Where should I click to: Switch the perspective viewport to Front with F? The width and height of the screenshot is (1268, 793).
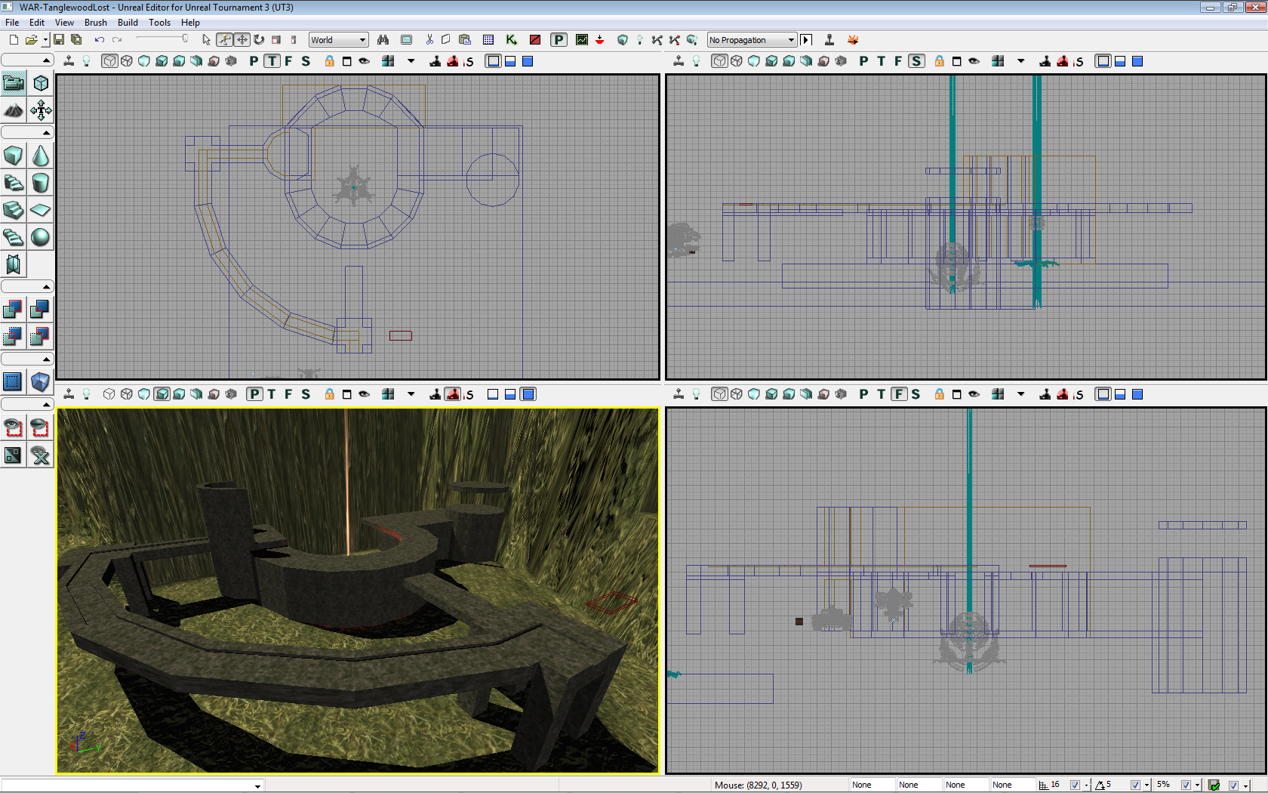click(288, 394)
